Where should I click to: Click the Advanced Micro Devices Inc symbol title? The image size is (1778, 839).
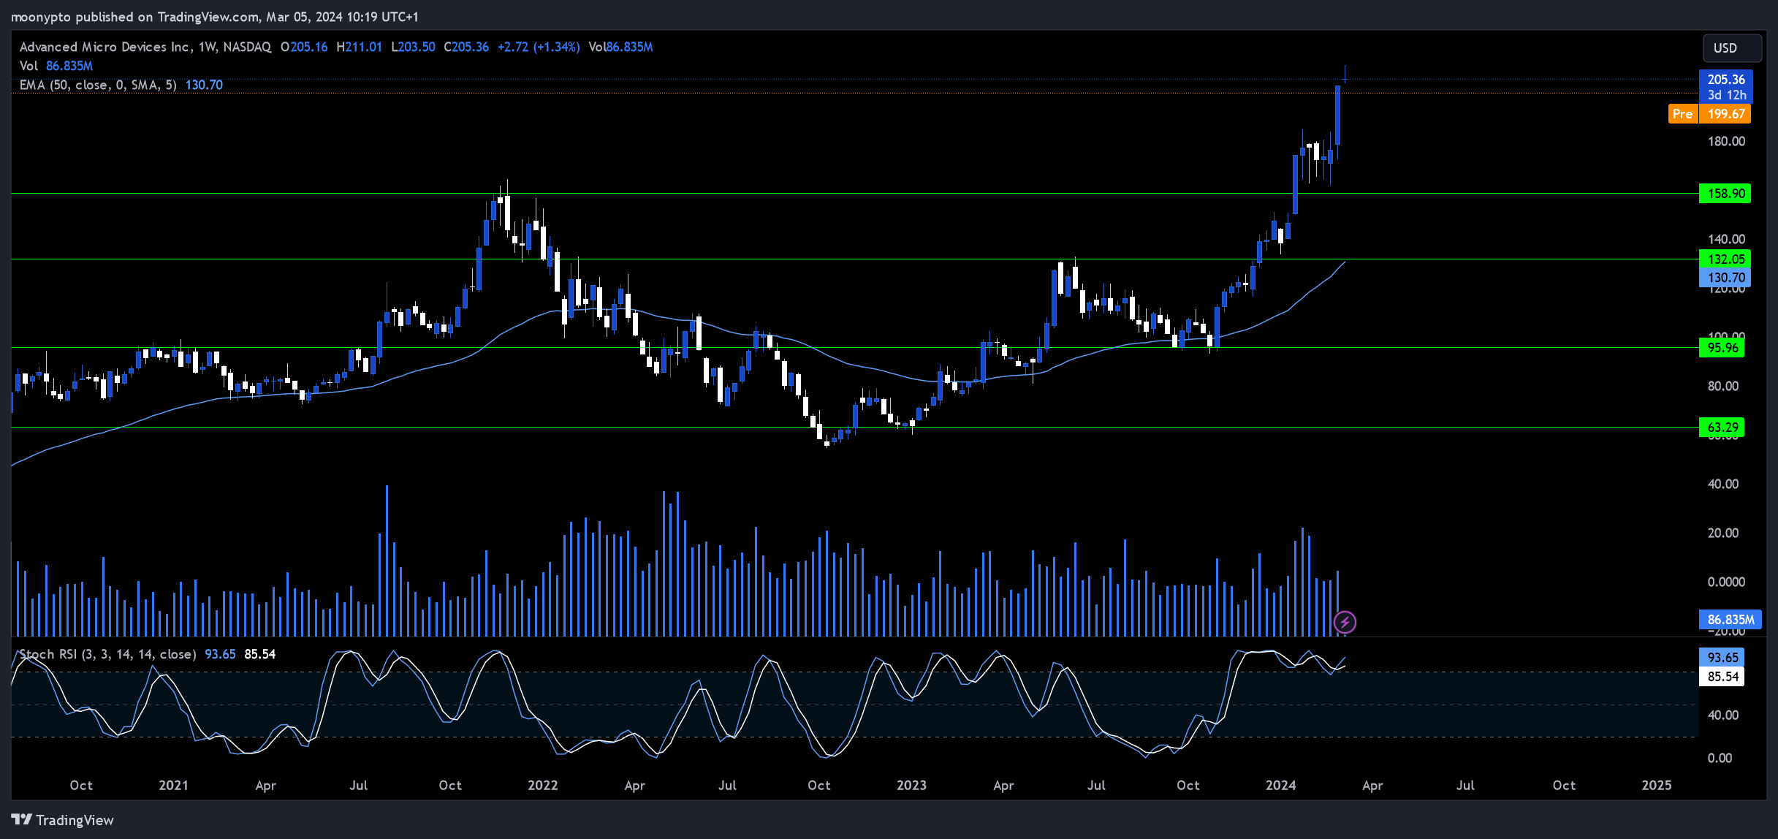click(106, 47)
